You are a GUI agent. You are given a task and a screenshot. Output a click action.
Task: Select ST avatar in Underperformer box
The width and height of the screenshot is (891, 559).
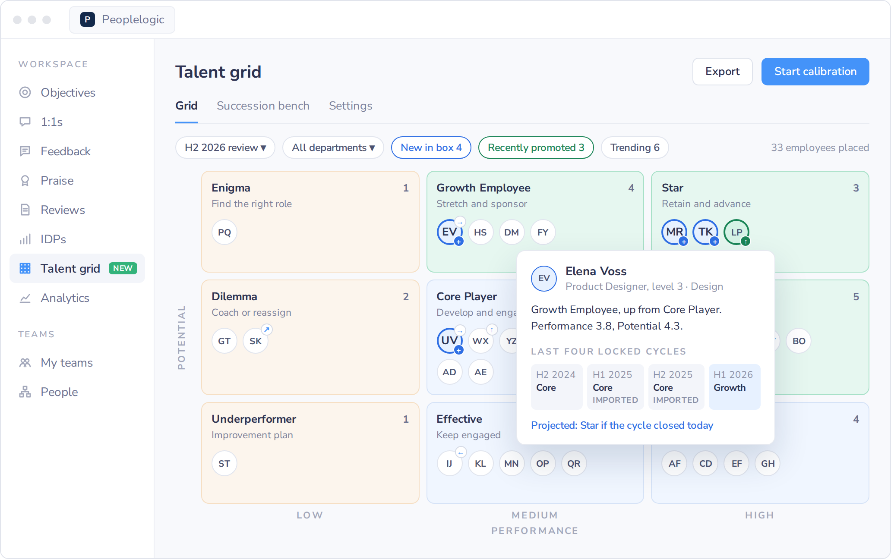pyautogui.click(x=224, y=463)
